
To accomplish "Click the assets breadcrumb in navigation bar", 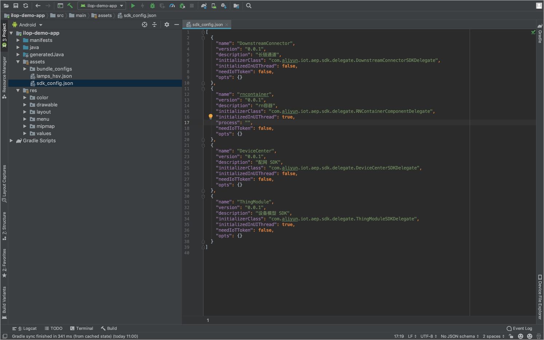I will coord(102,15).
